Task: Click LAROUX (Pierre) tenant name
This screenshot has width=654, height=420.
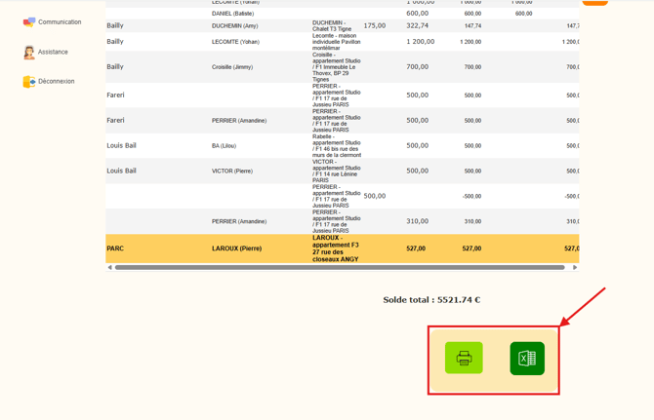Action: tap(236, 248)
